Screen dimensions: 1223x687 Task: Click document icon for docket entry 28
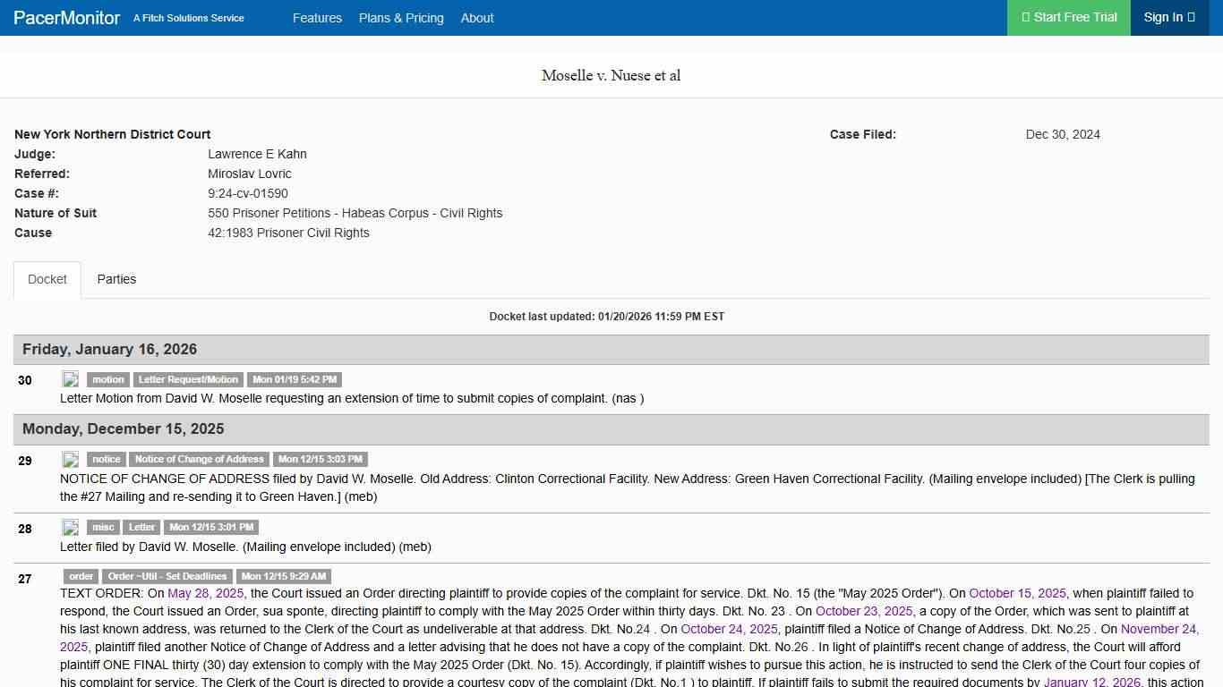[x=70, y=527]
